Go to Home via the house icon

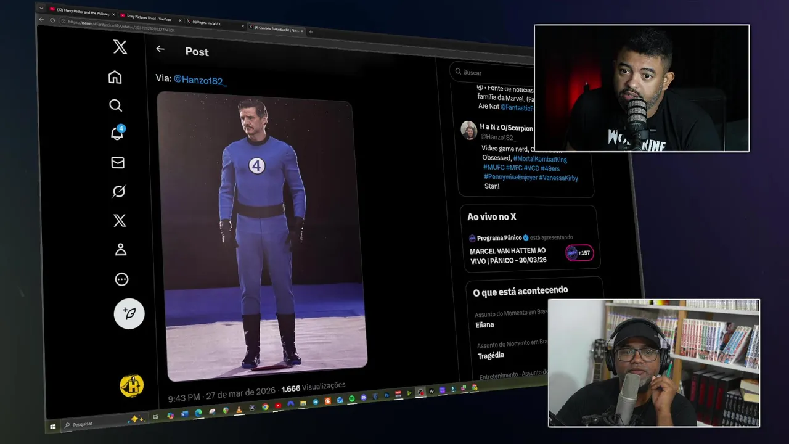[115, 77]
